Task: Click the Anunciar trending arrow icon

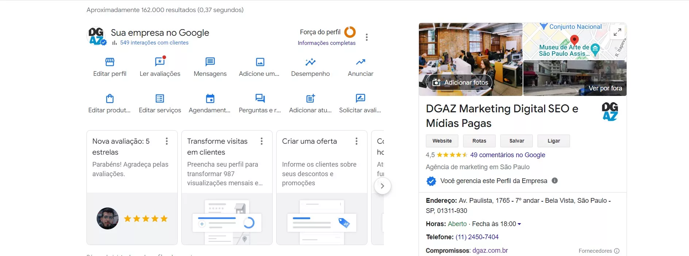Action: click(x=361, y=62)
